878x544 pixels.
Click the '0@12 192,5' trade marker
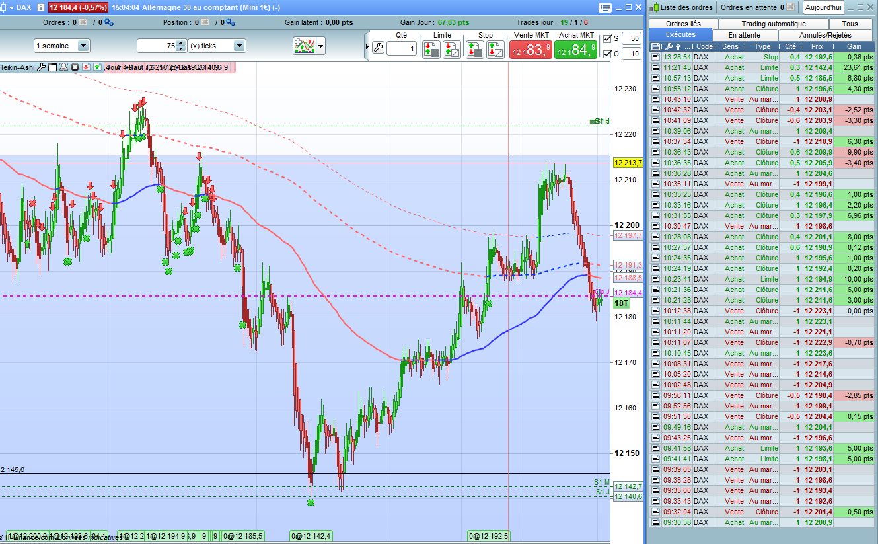[489, 535]
